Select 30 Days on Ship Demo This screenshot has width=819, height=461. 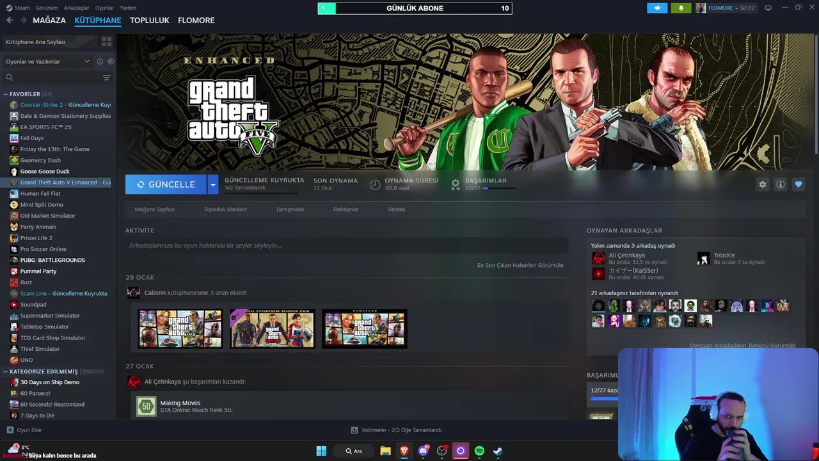pyautogui.click(x=44, y=382)
